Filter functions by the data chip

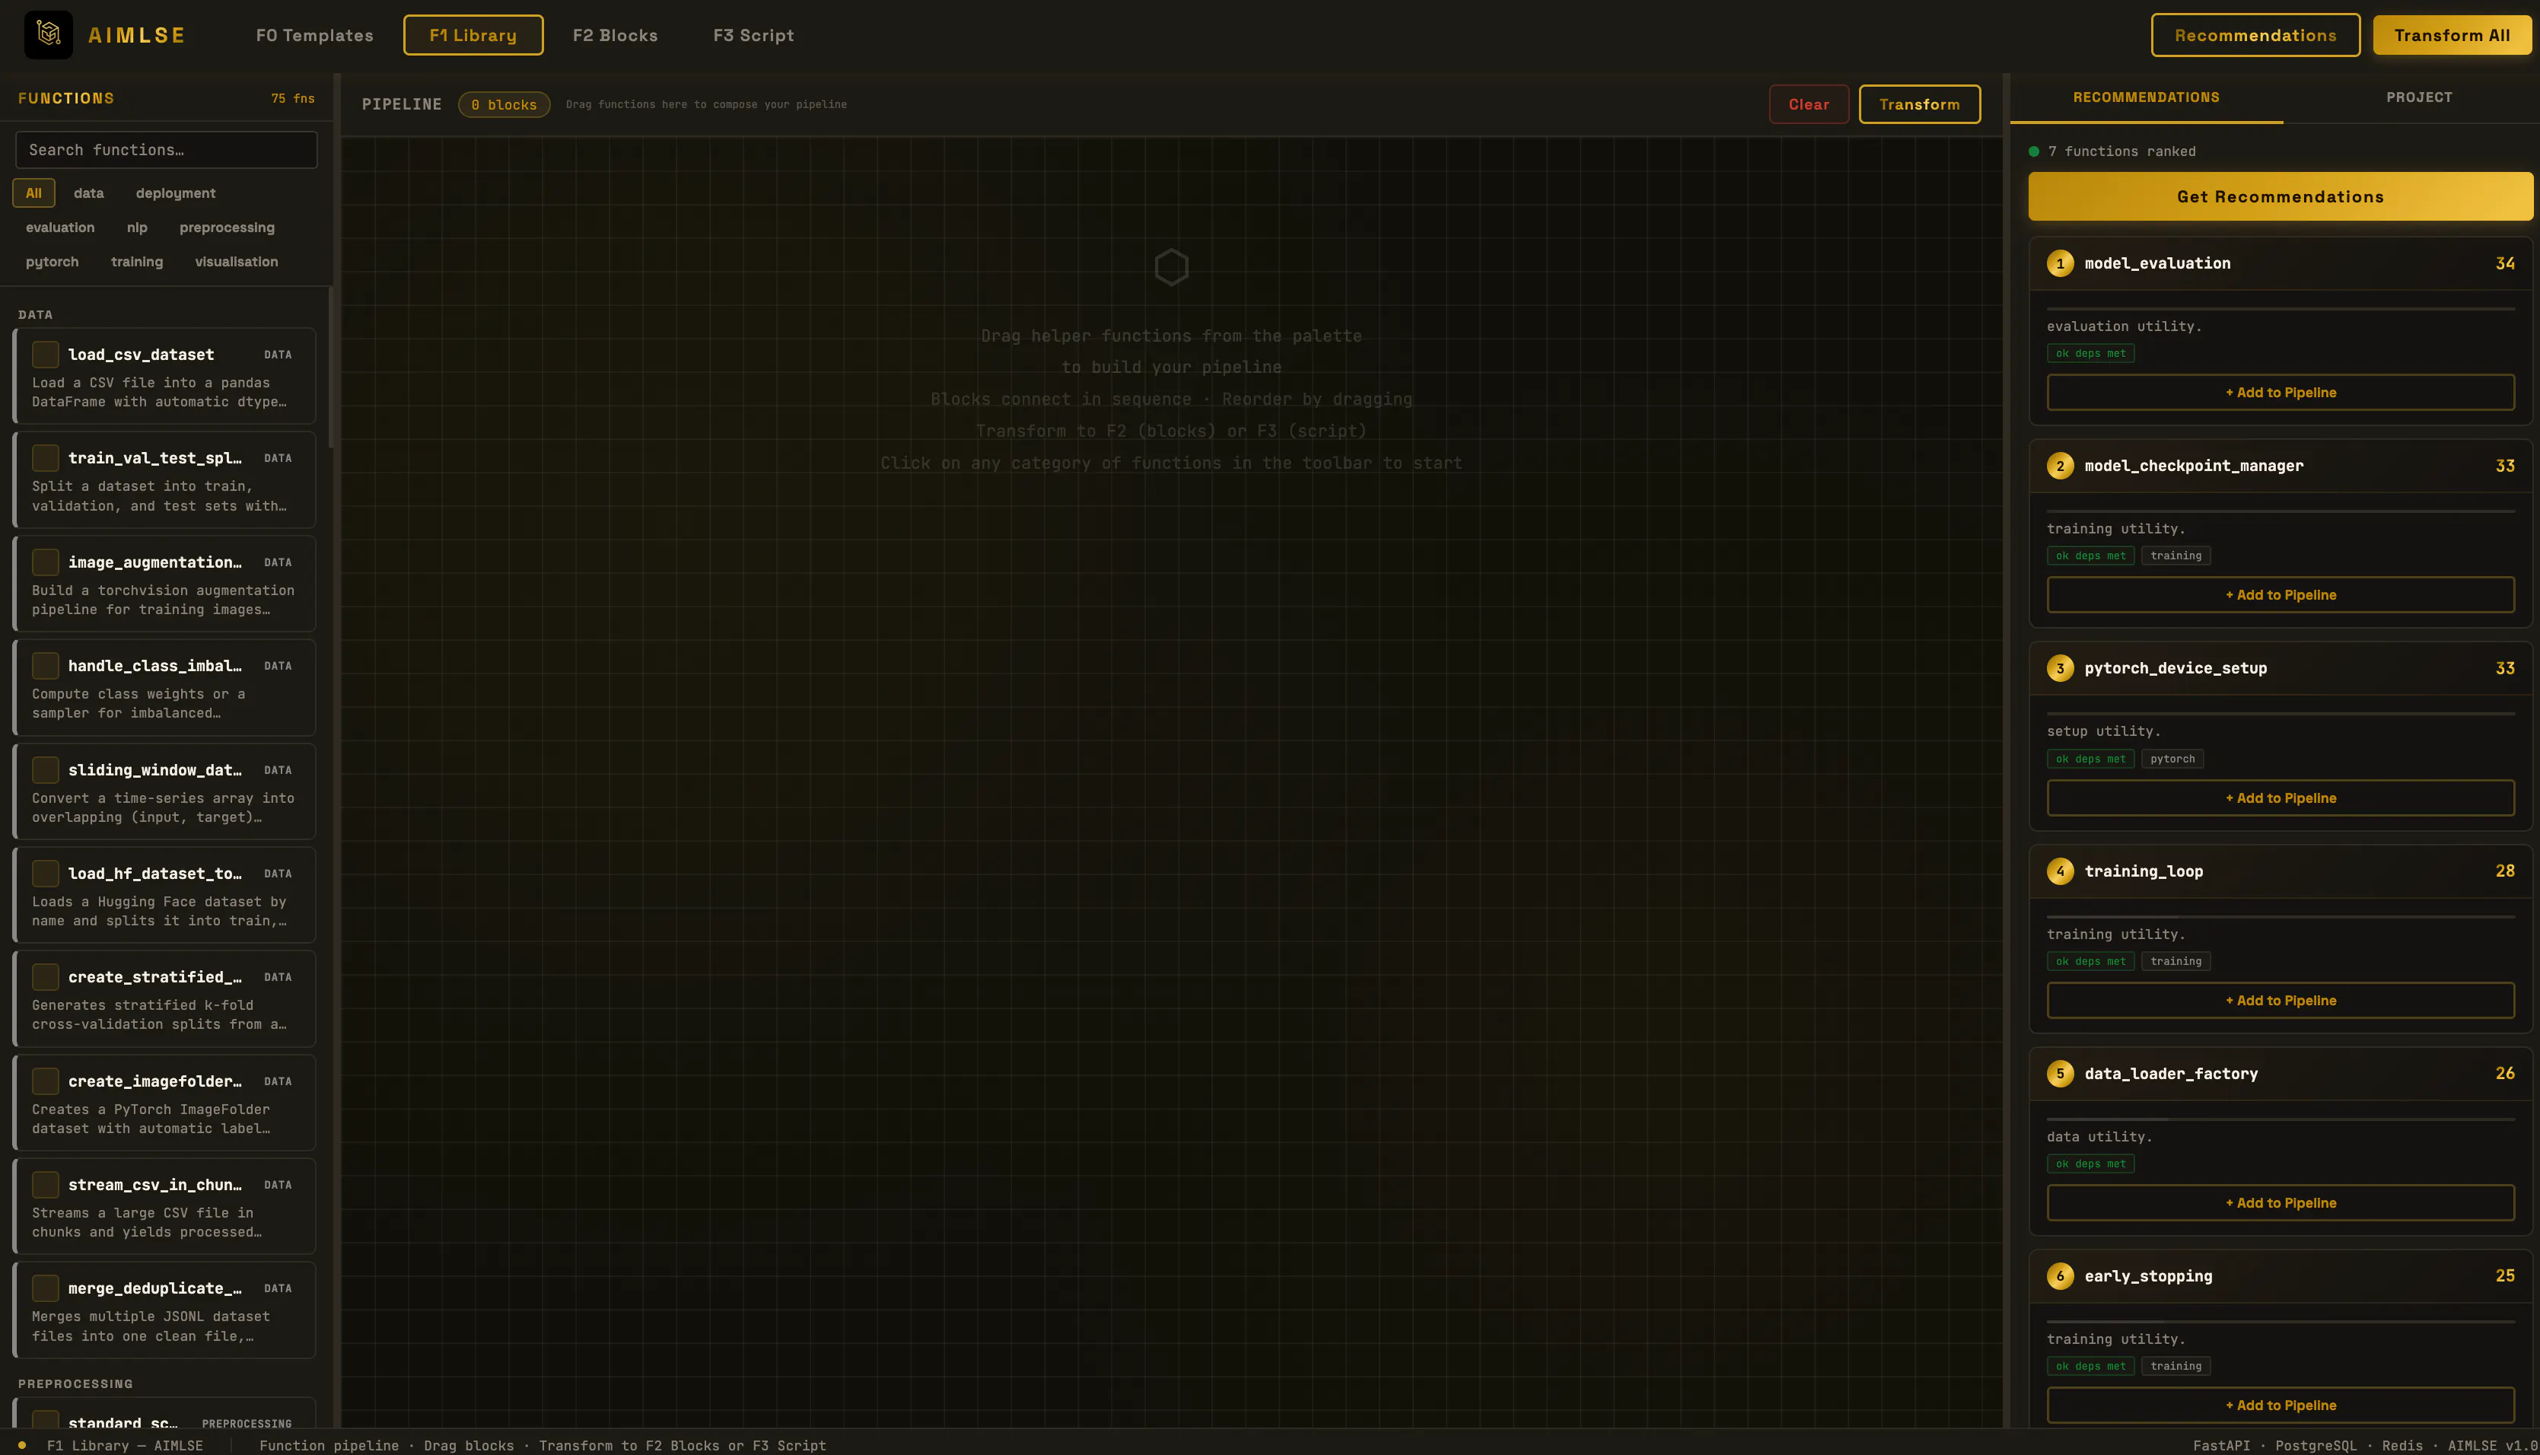[x=88, y=193]
